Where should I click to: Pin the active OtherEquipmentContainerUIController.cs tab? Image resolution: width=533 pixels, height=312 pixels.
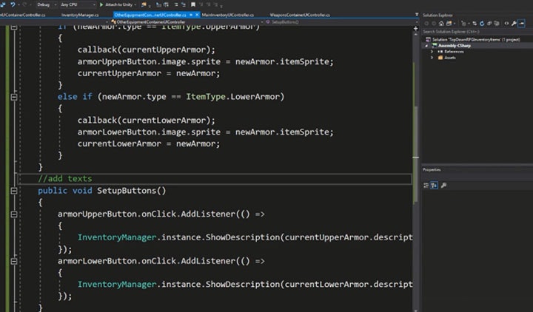click(191, 15)
